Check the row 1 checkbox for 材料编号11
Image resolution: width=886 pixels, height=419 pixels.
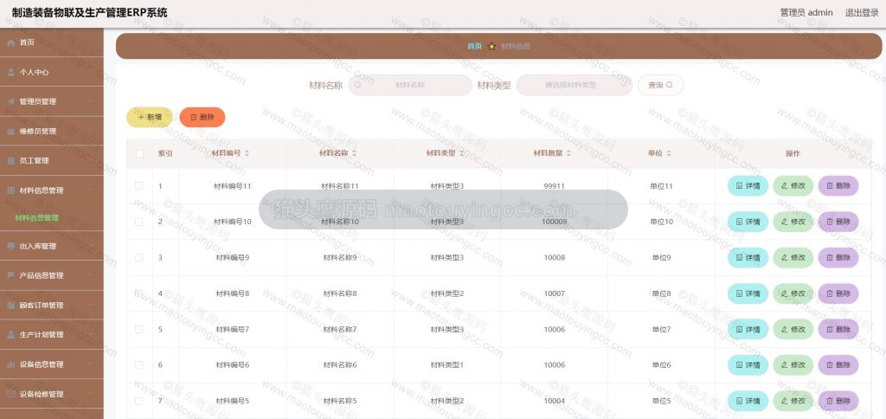(x=139, y=185)
